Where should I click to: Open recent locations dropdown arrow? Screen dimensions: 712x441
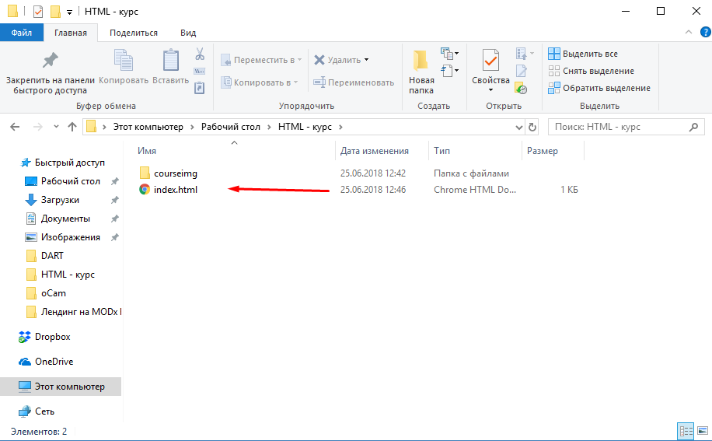point(56,127)
